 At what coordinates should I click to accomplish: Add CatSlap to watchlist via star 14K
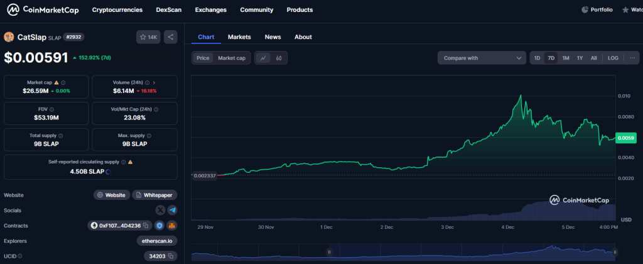[148, 37]
